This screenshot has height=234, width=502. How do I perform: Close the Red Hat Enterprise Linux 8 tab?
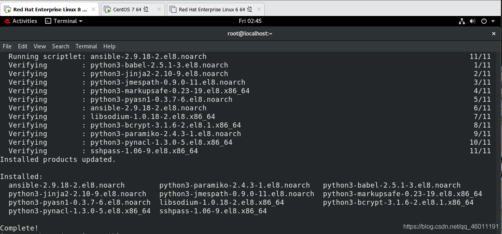(x=93, y=9)
